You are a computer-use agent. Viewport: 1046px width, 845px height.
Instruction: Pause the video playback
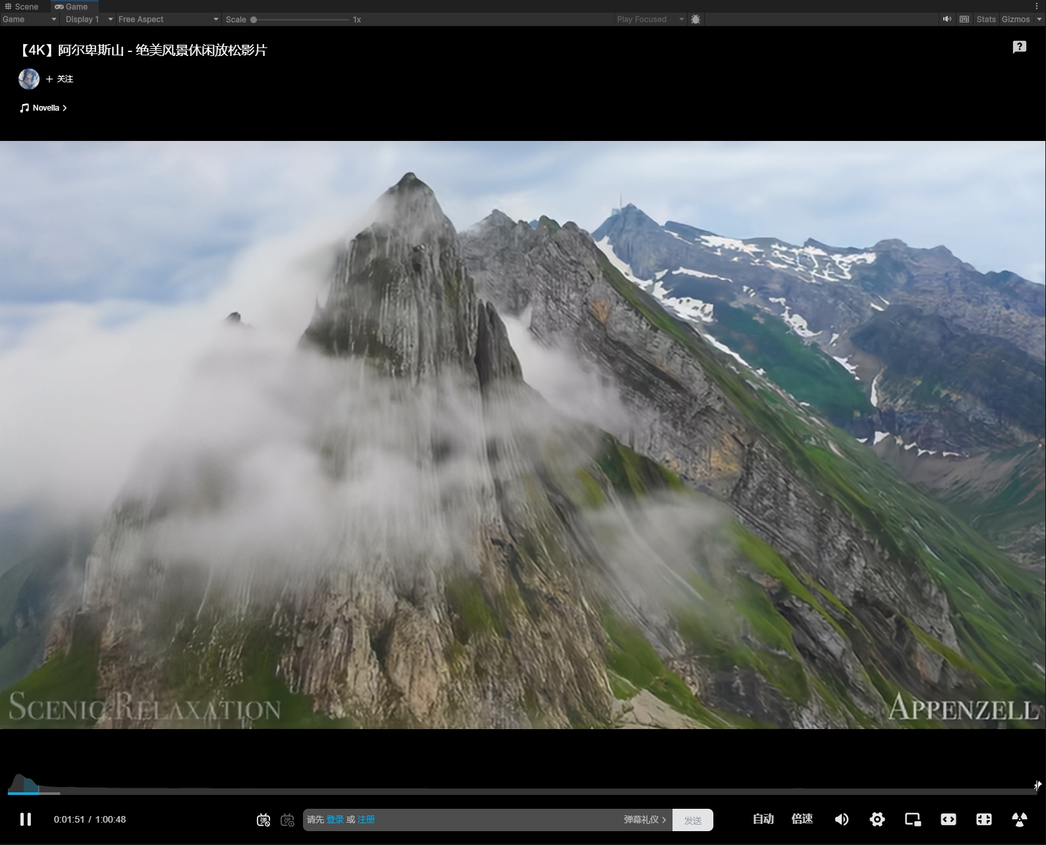[26, 819]
